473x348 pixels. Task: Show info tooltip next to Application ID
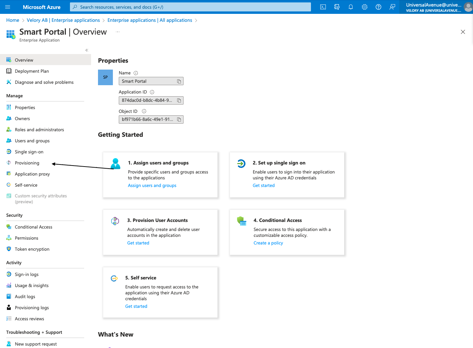coord(152,92)
